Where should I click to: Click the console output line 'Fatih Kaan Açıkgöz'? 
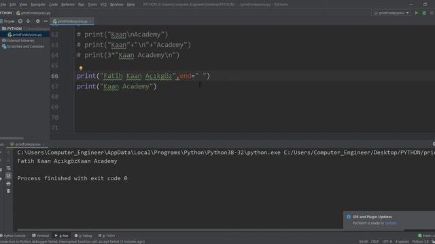67,161
